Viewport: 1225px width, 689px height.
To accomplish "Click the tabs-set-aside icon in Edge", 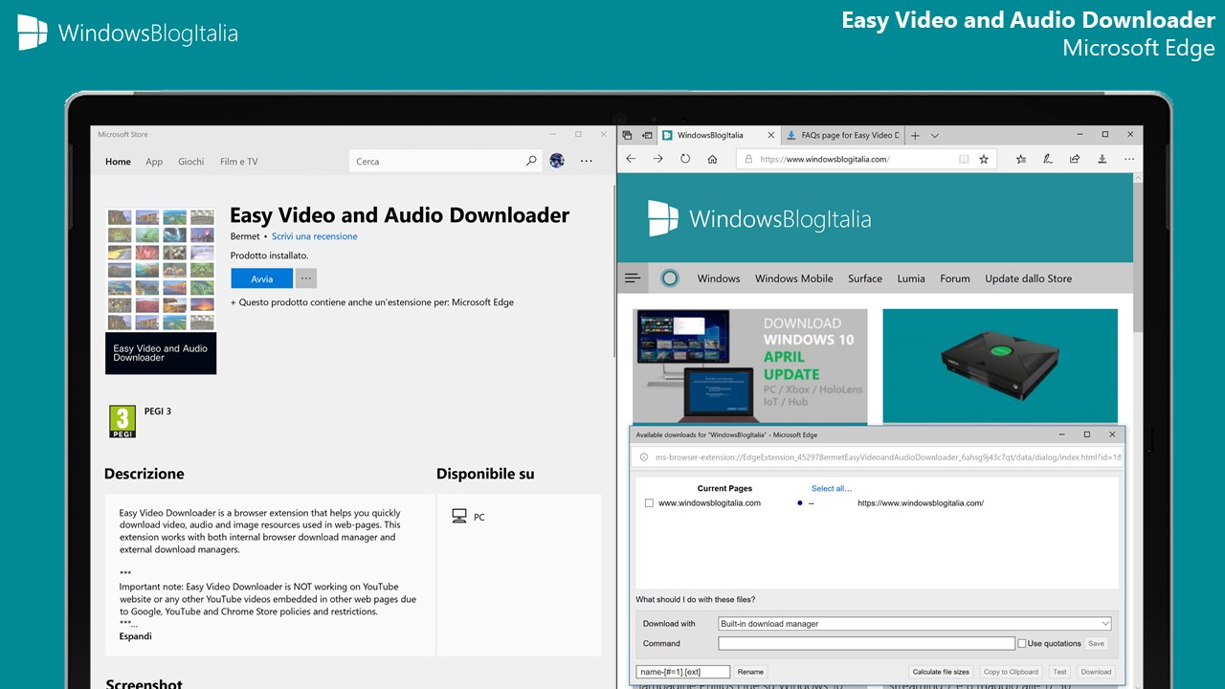I will [x=628, y=135].
